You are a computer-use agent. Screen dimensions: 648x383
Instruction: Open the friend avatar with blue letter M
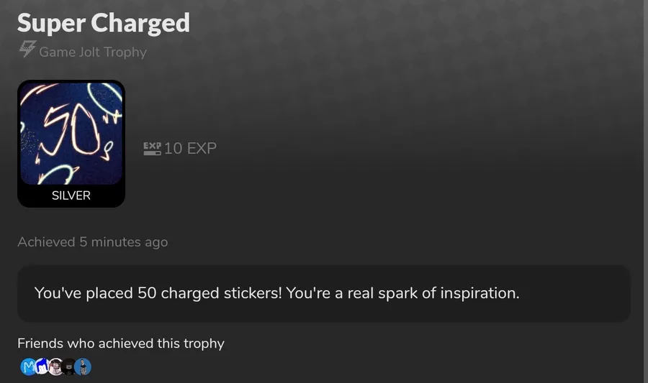(x=28, y=367)
